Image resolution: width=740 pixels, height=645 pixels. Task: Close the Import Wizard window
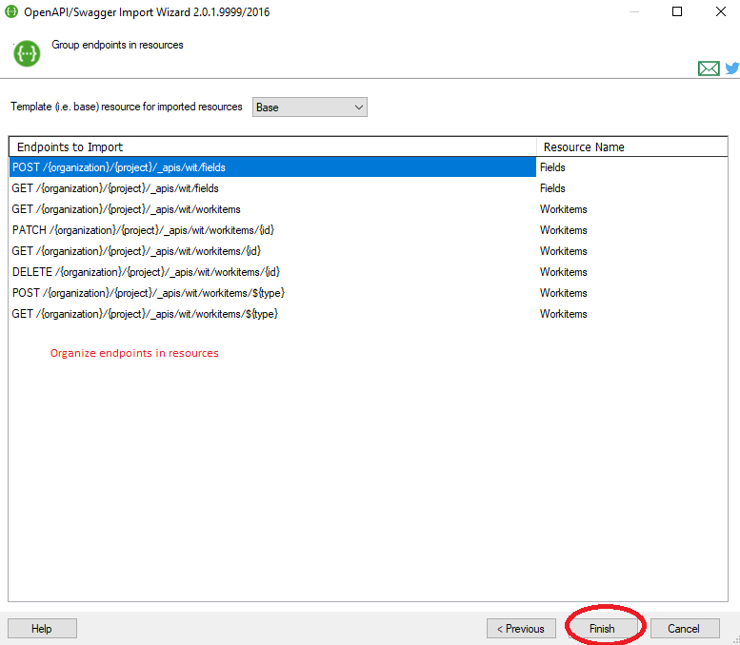click(720, 11)
